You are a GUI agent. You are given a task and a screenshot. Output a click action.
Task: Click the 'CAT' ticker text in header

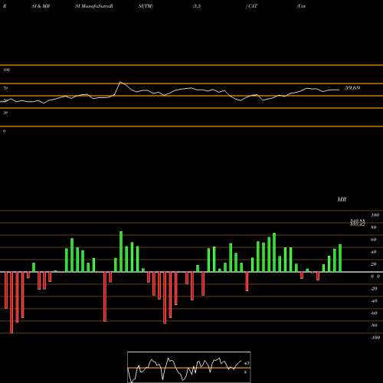tap(252, 6)
